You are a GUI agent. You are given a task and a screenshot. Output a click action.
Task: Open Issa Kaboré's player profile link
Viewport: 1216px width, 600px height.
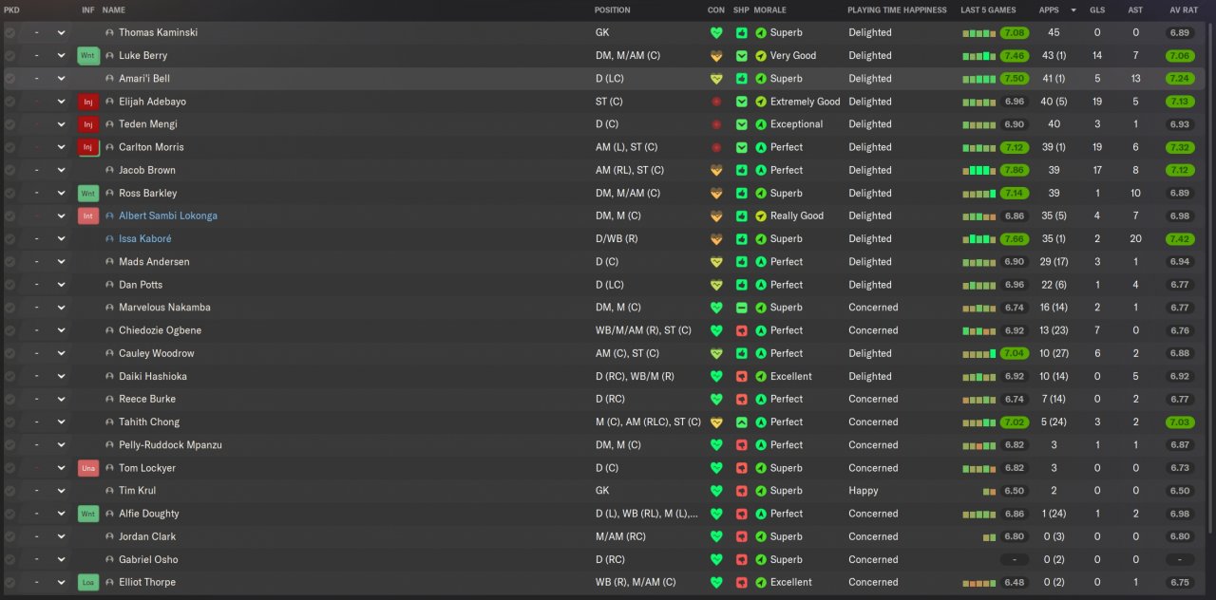click(x=144, y=239)
